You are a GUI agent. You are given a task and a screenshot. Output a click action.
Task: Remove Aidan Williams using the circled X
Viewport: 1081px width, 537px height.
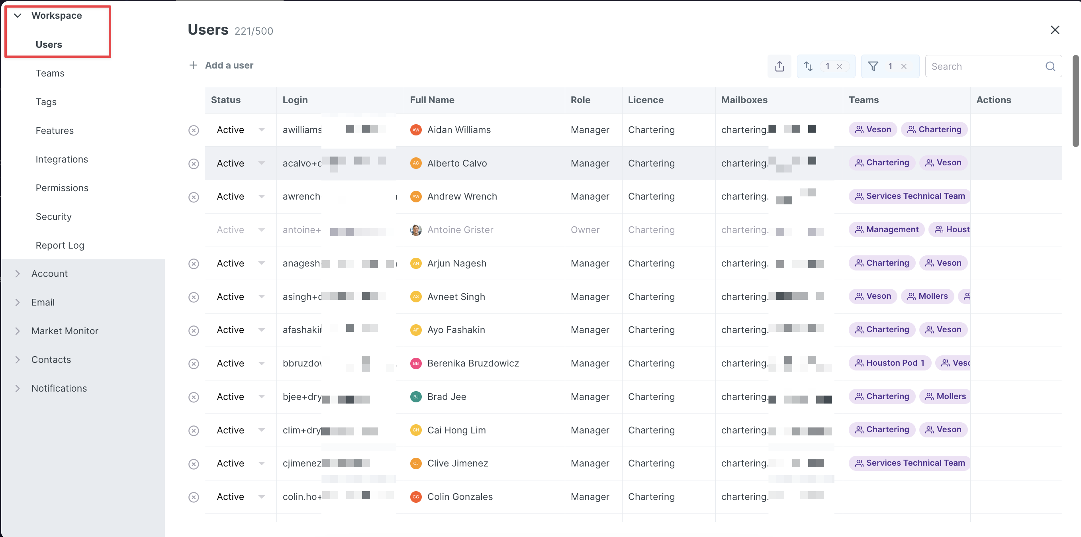(194, 130)
